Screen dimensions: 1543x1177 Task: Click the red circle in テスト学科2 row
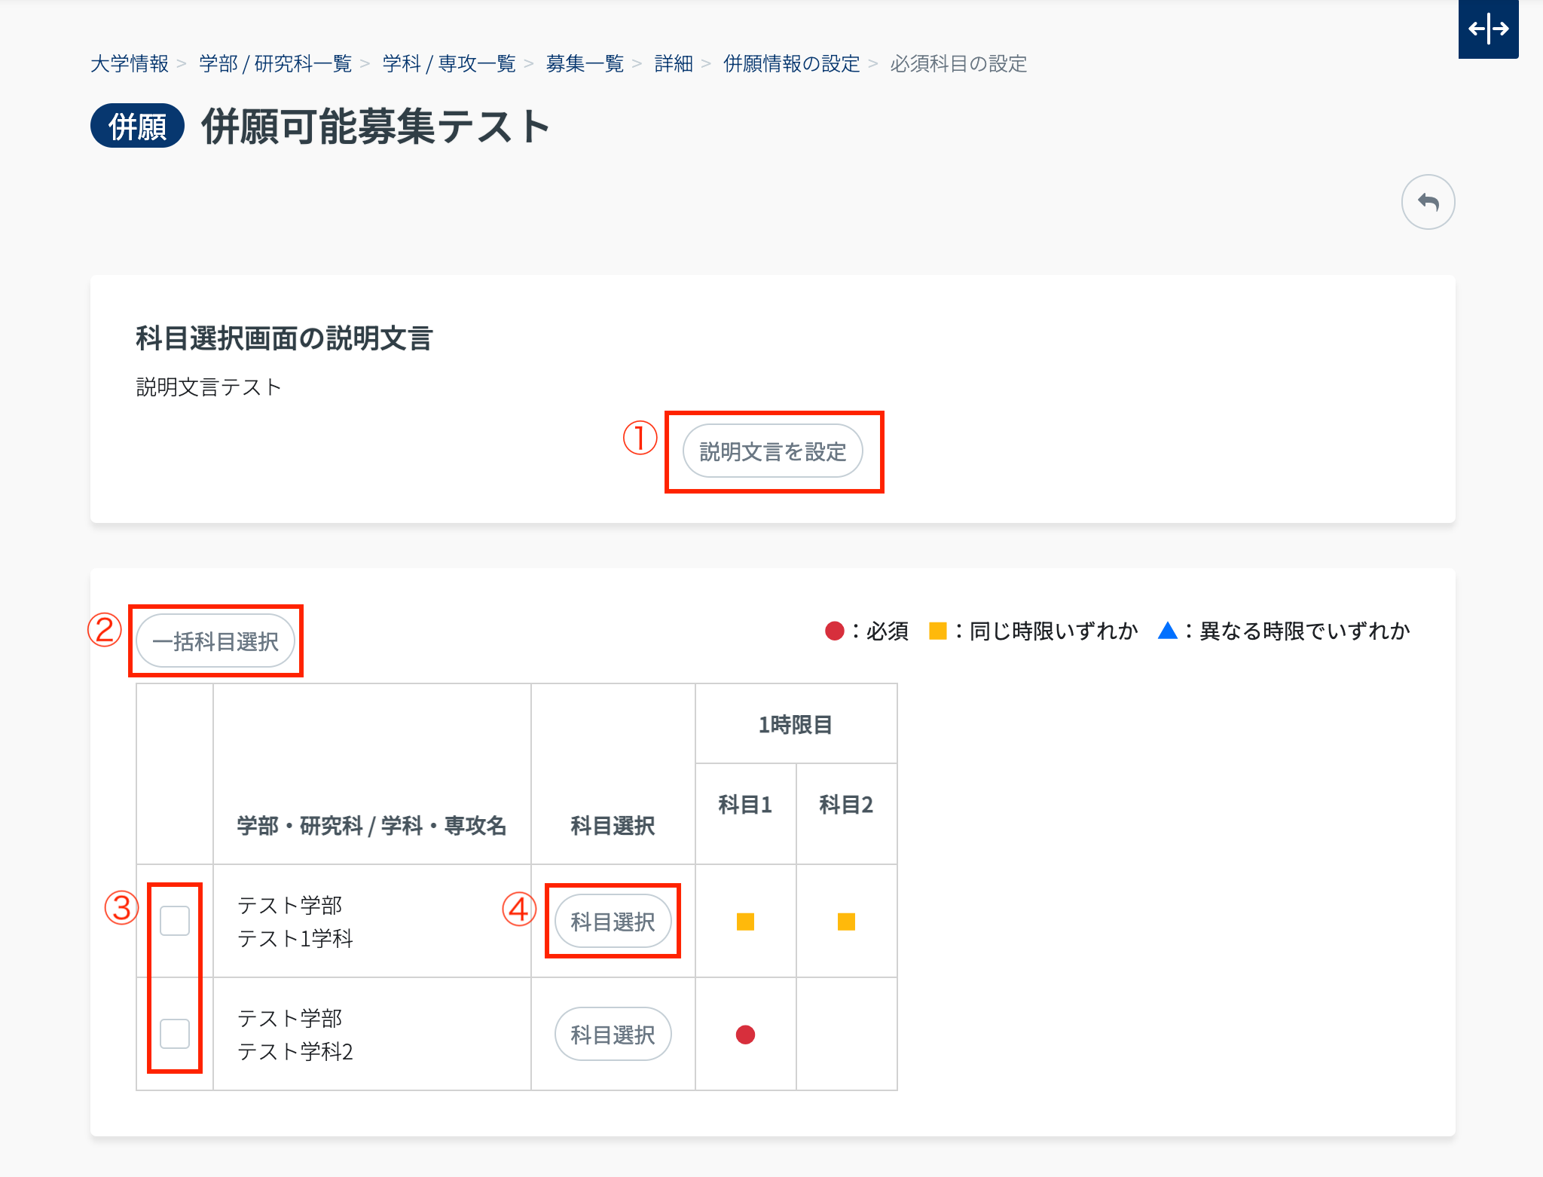[745, 1035]
